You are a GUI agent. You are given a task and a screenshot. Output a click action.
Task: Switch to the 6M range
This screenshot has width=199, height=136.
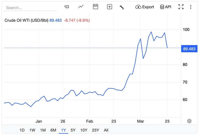[53, 130]
